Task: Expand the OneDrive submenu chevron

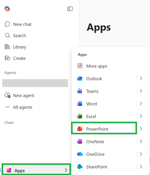Action: click(x=141, y=154)
